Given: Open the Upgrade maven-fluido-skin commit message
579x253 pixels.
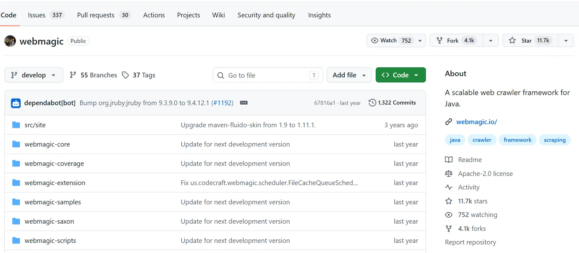Looking at the screenshot, I should (248, 125).
